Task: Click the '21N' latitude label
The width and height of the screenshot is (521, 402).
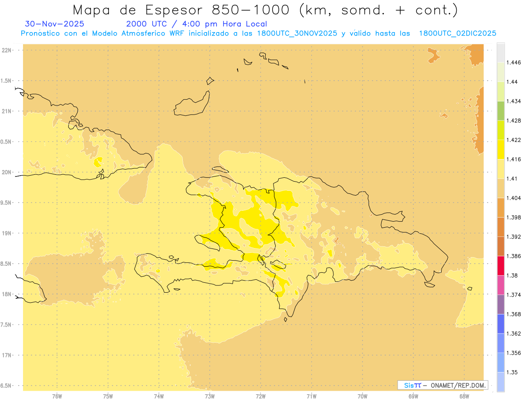Action: click(x=6, y=111)
